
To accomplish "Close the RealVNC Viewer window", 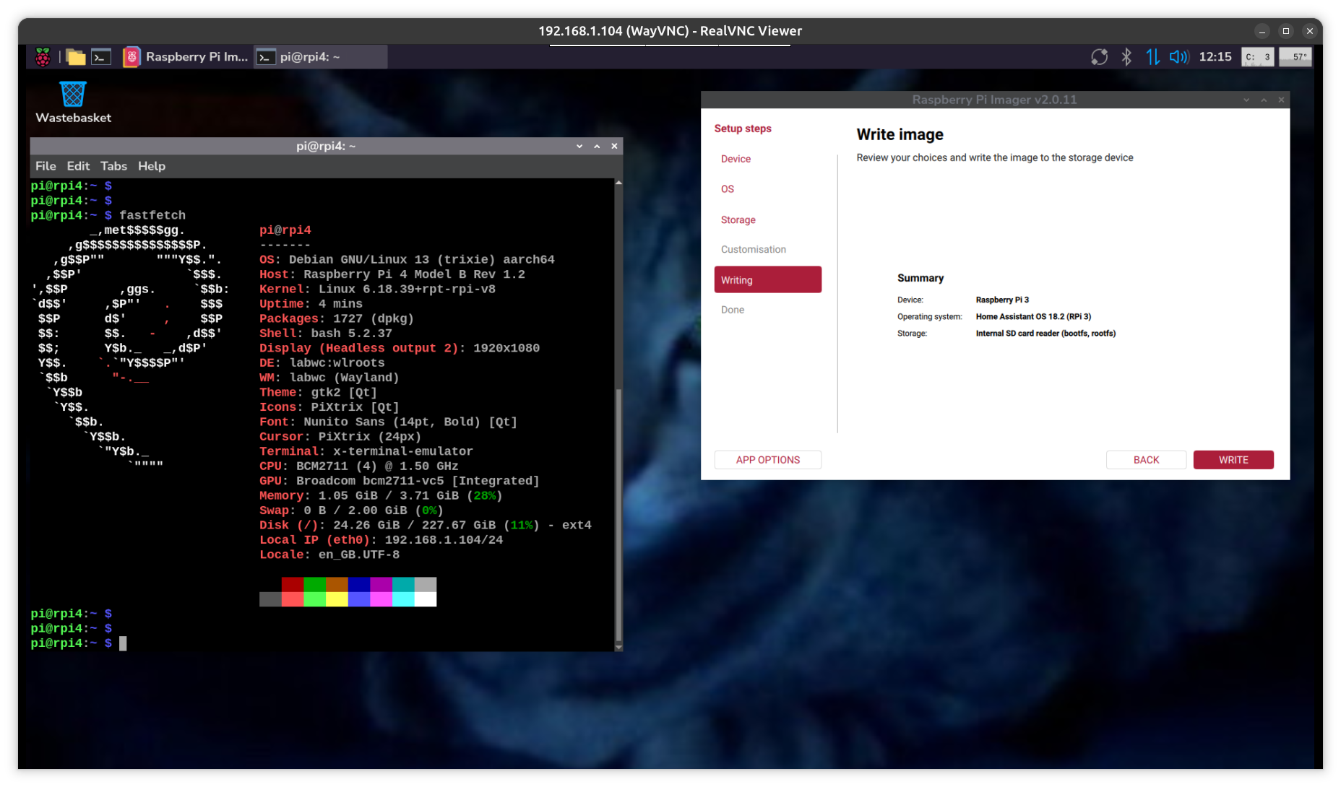I will 1310,31.
